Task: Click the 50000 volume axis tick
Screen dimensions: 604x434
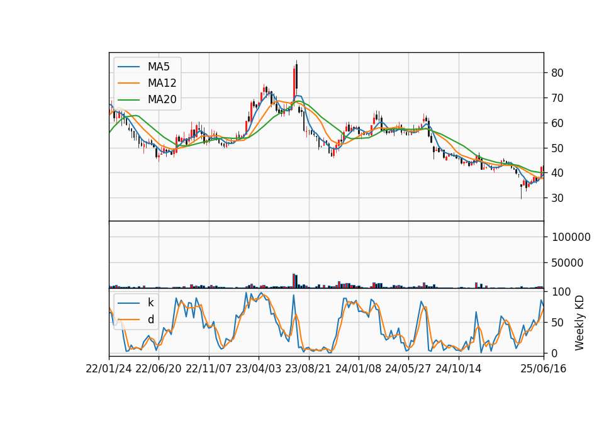Action: coord(568,263)
